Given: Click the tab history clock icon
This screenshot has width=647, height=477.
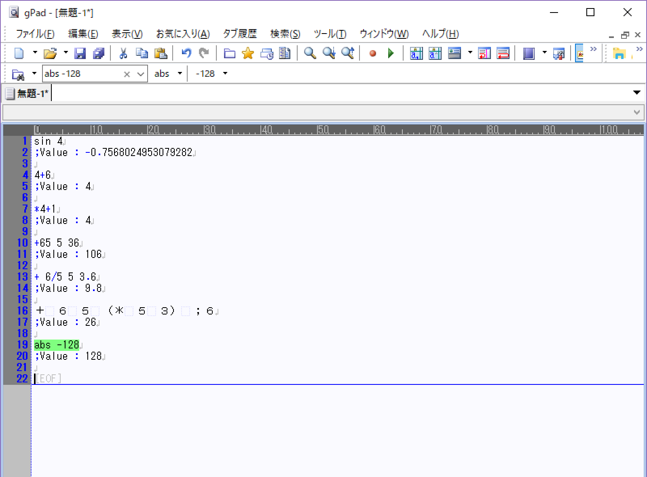Looking at the screenshot, I should tap(266, 53).
